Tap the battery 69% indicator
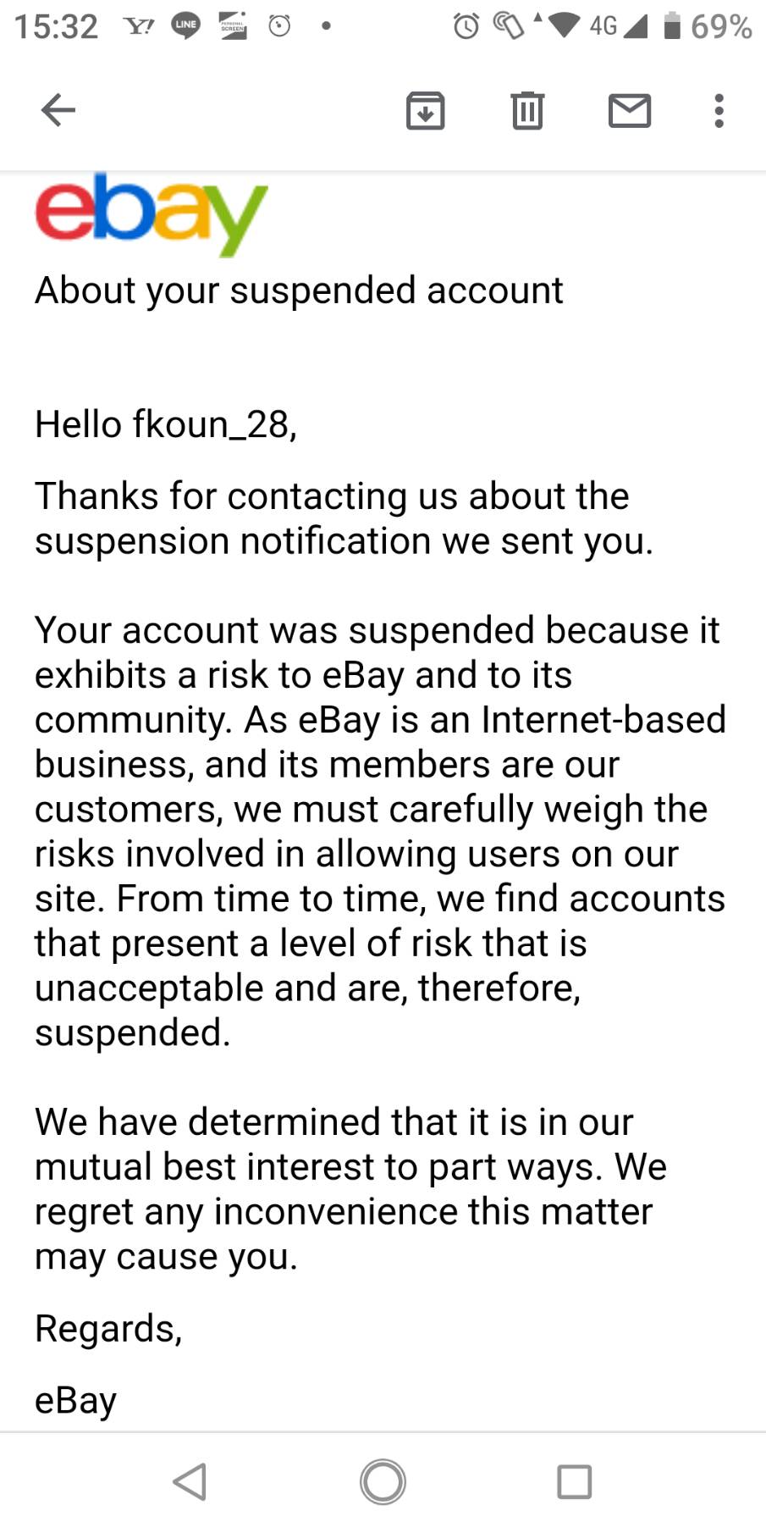Viewport: 766px width, 1533px height. (708, 26)
